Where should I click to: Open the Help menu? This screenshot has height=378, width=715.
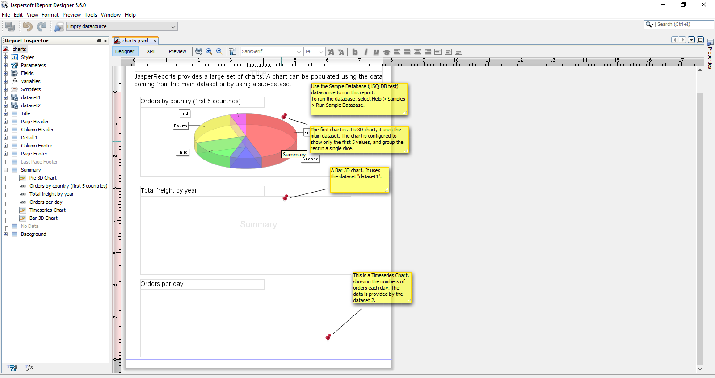(130, 15)
